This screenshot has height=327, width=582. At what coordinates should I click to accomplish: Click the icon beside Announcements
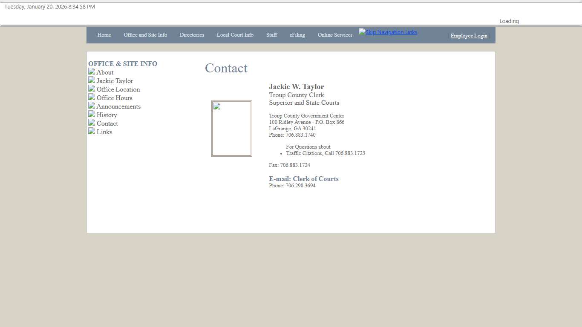tap(91, 106)
